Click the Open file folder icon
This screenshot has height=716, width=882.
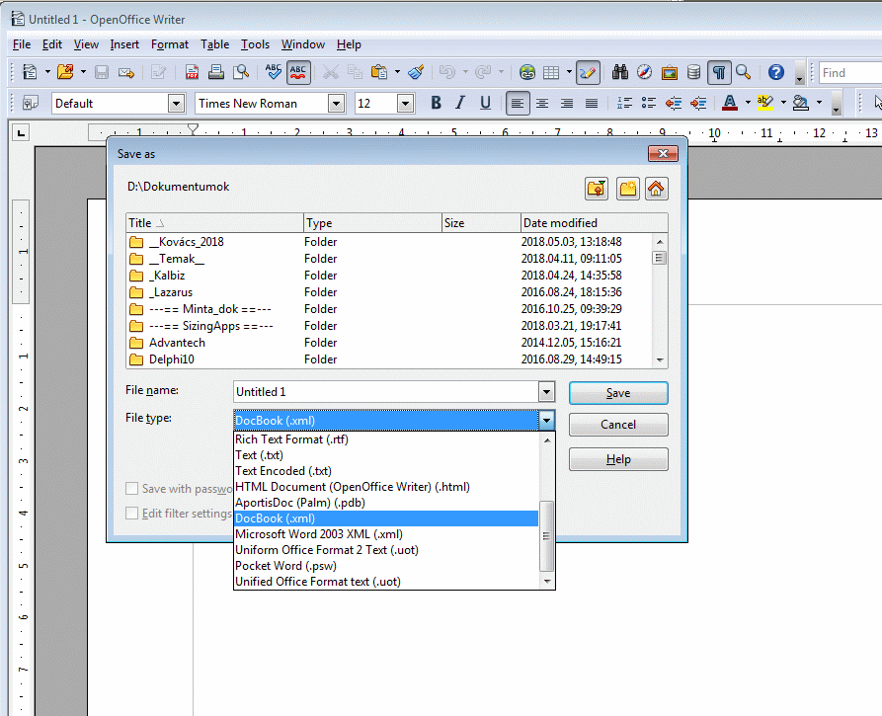point(66,72)
